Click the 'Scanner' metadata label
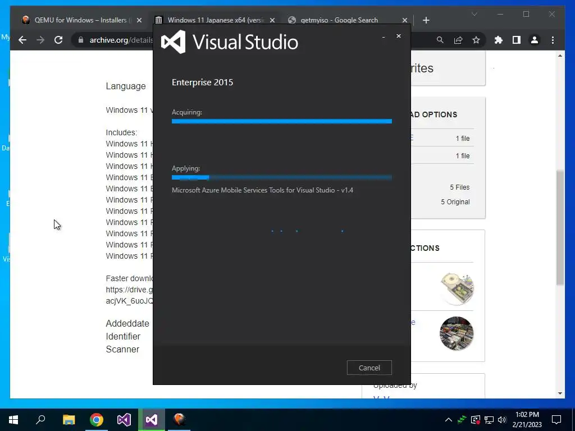Image resolution: width=575 pixels, height=431 pixels. (122, 349)
